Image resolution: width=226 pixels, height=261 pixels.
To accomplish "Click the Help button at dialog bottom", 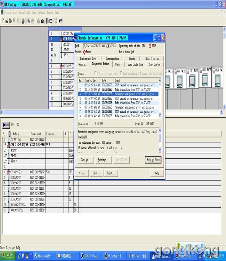I will pyautogui.click(x=157, y=173).
